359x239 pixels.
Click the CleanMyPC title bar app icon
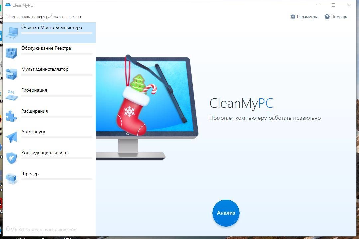[x=8, y=5]
